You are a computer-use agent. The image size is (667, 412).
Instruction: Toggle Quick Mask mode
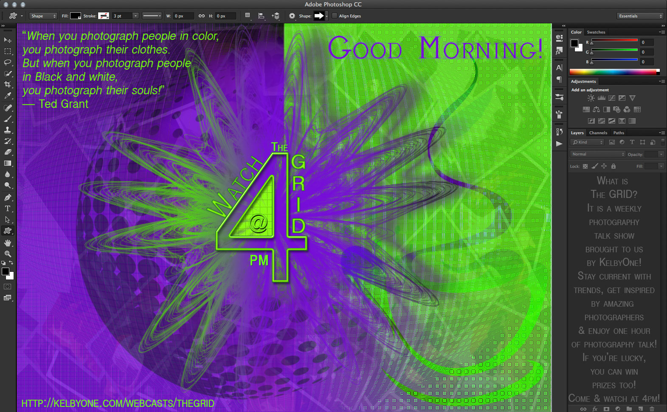(x=8, y=287)
